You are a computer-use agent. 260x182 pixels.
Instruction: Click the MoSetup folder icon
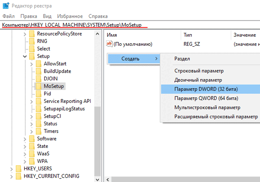pos(39,86)
